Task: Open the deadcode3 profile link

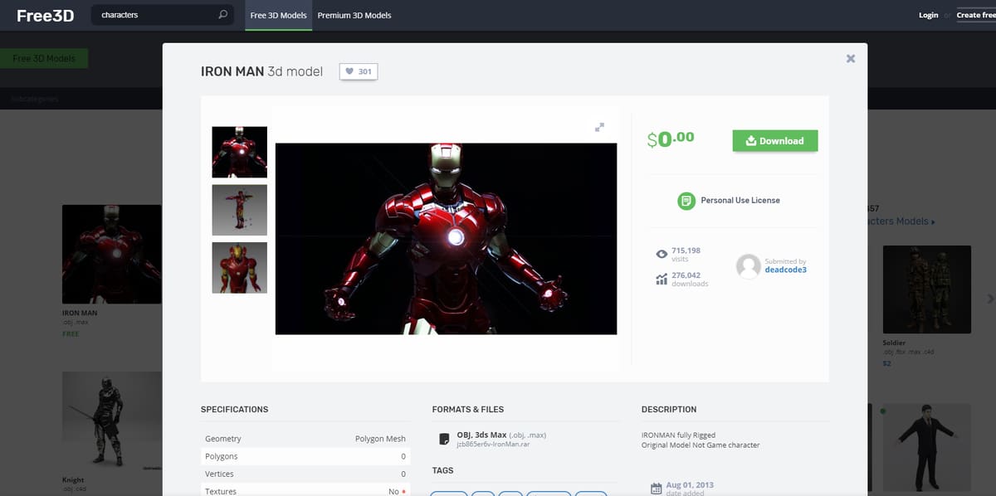Action: pyautogui.click(x=785, y=270)
